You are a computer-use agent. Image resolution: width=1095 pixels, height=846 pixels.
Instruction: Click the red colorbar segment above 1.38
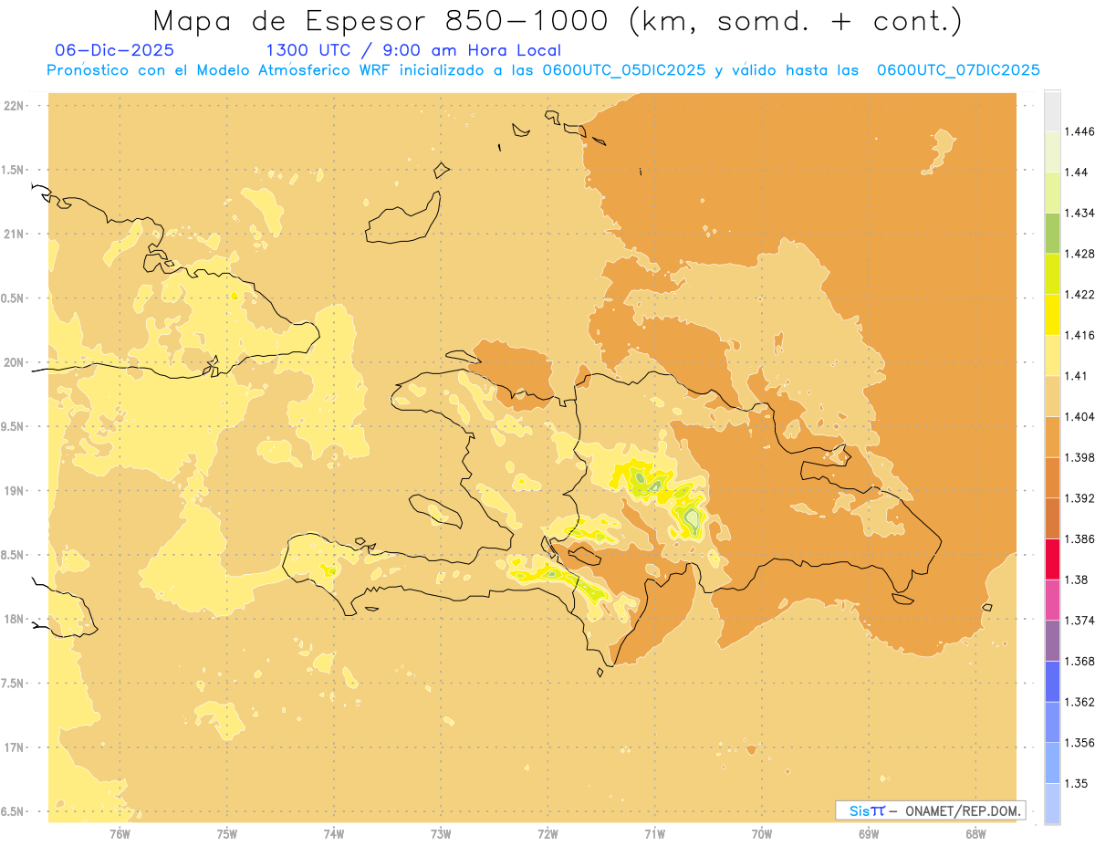point(1052,559)
